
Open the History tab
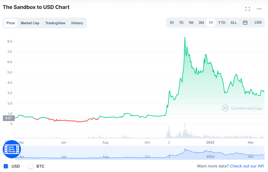click(77, 23)
